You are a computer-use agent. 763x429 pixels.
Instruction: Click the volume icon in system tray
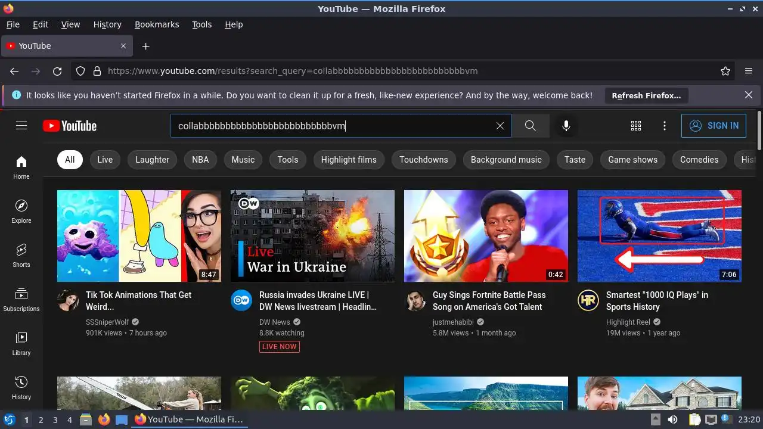point(672,419)
